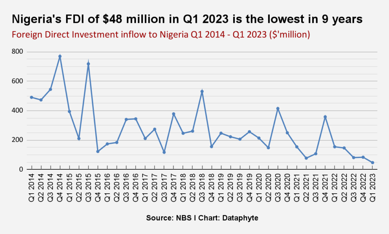Click the 400 gridline label

[x=16, y=110]
